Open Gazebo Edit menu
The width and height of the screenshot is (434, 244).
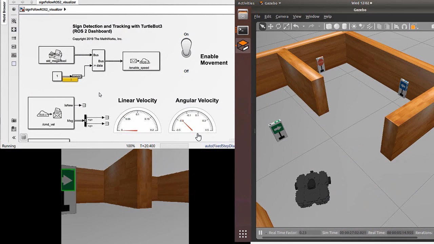[268, 16]
